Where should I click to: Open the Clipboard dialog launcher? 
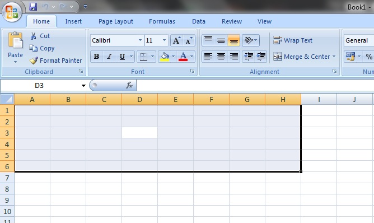click(81, 71)
